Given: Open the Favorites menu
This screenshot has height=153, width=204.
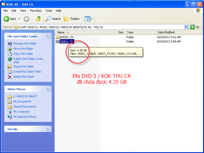Looking at the screenshot, I should point(36,11).
